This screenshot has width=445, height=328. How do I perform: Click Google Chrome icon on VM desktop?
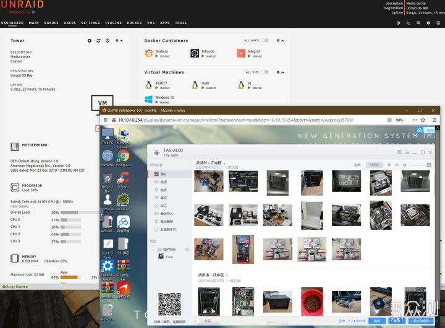(124, 156)
